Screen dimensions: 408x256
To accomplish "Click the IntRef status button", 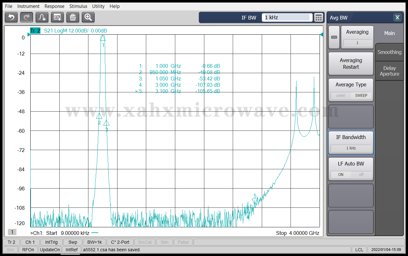I will [x=72, y=250].
